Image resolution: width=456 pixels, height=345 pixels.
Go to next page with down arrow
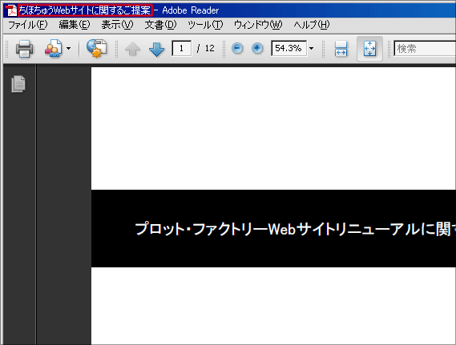pyautogui.click(x=156, y=49)
